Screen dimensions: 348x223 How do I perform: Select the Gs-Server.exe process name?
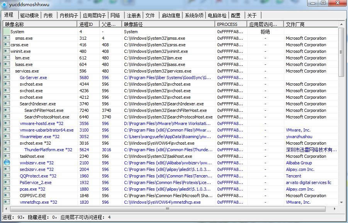pyautogui.click(x=33, y=78)
